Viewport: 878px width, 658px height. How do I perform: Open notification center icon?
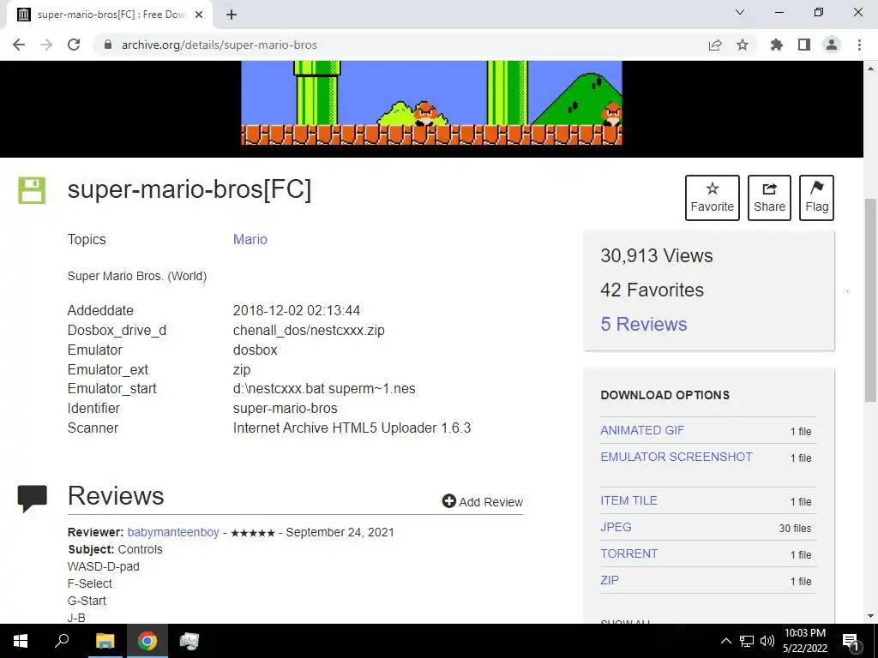pos(851,641)
